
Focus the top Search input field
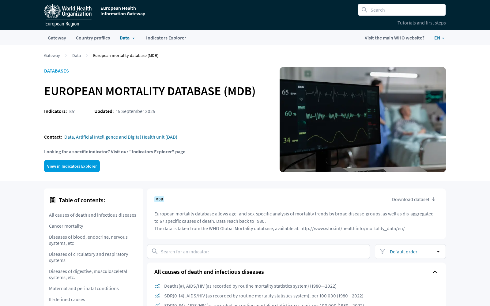402,10
